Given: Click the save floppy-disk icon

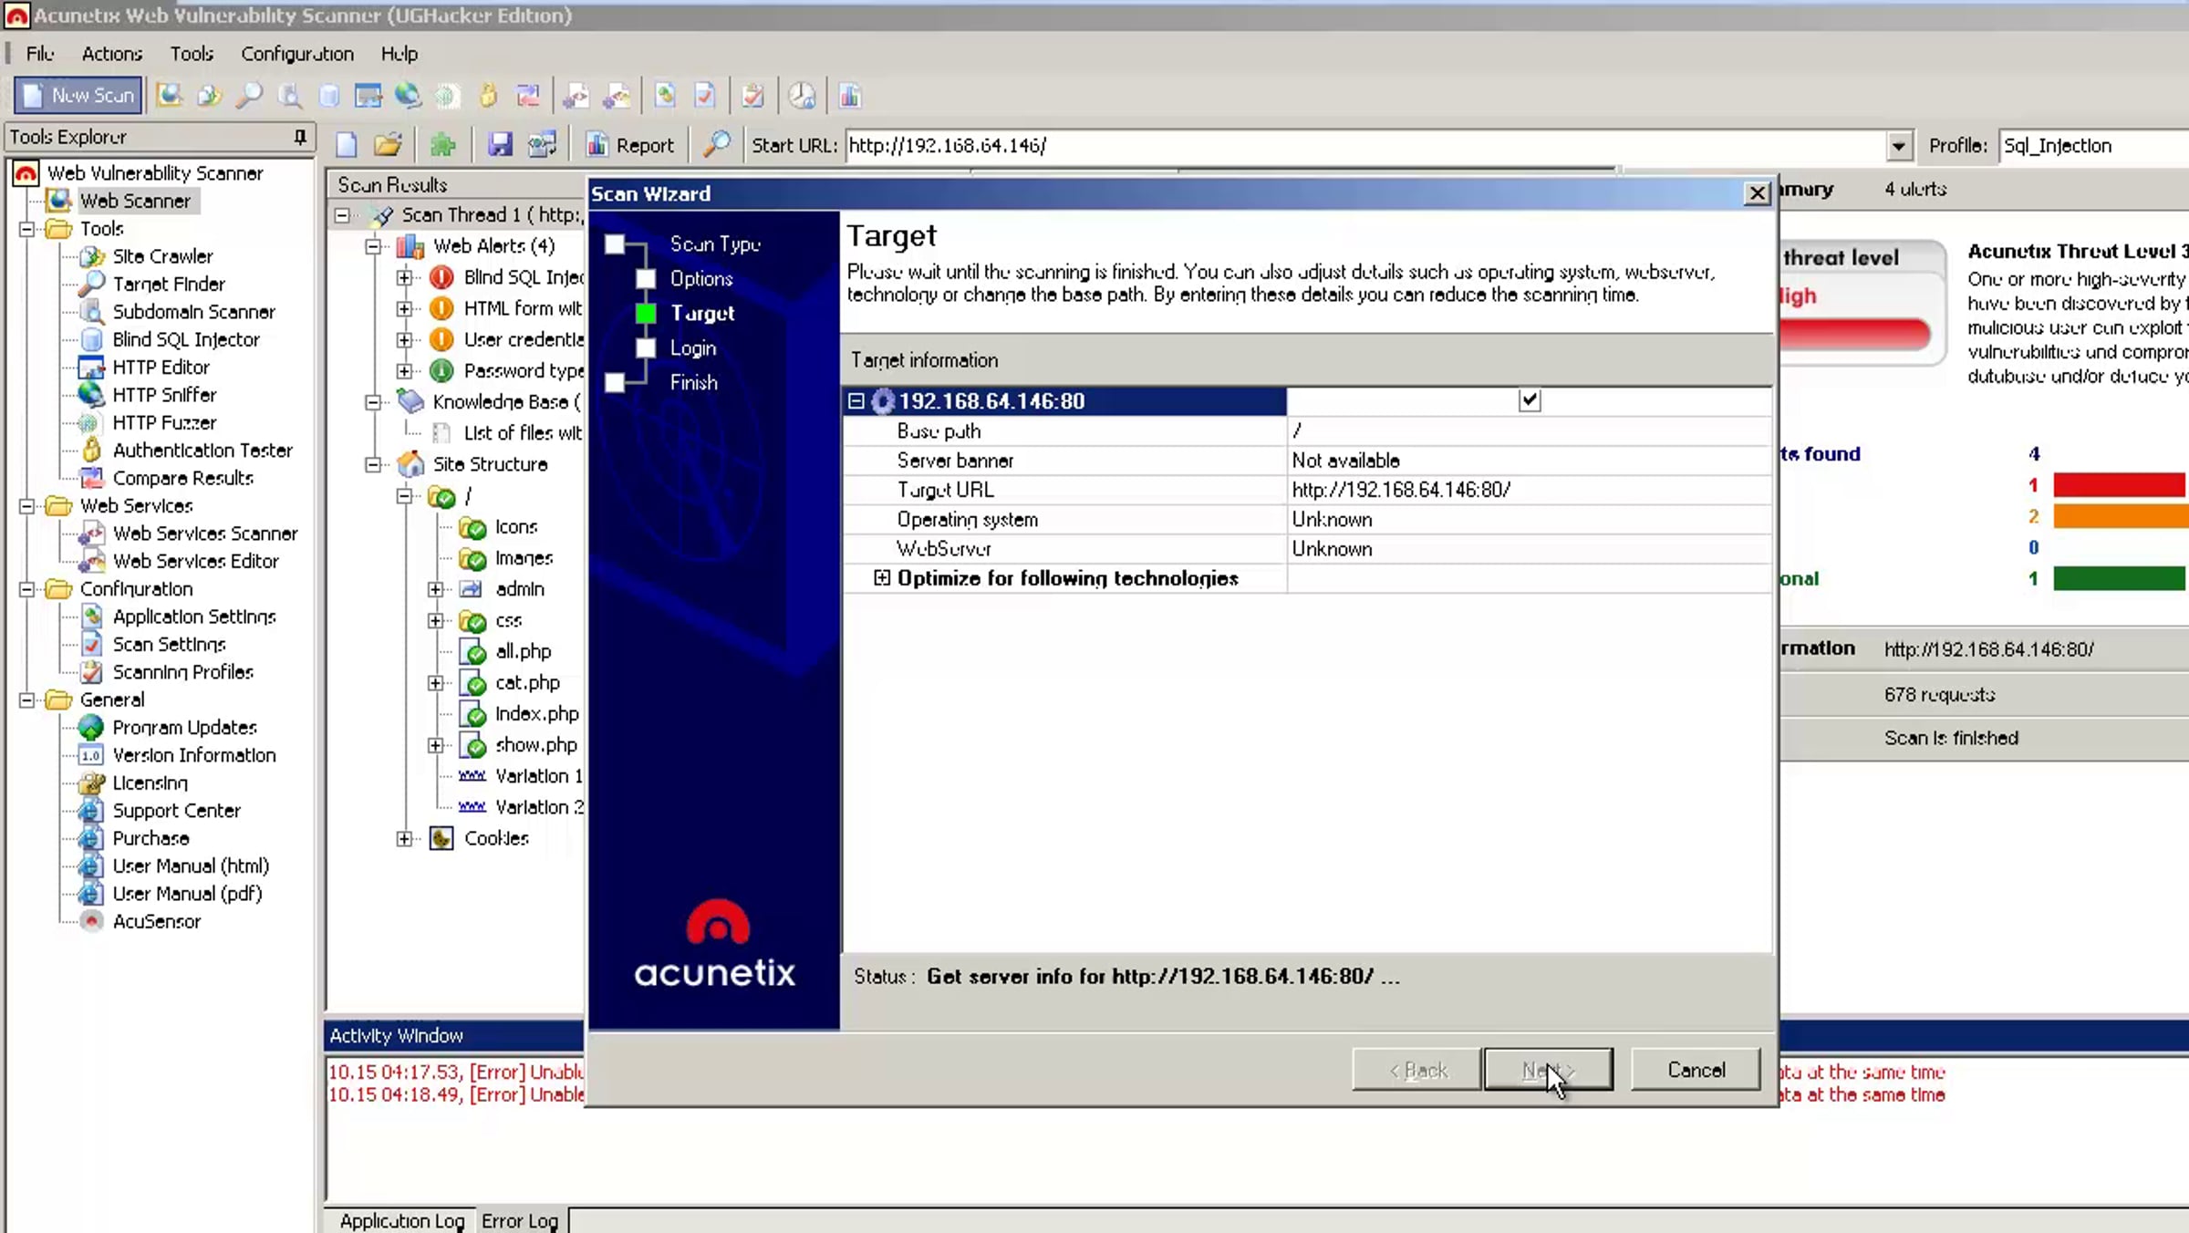Looking at the screenshot, I should coord(500,145).
